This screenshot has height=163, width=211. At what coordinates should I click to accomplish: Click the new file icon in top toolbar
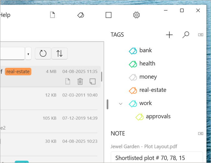pos(53,15)
